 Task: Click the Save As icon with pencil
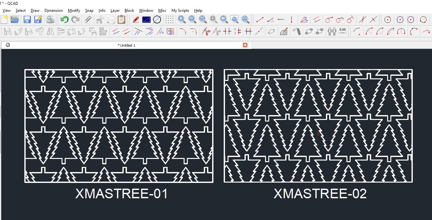tap(38, 20)
